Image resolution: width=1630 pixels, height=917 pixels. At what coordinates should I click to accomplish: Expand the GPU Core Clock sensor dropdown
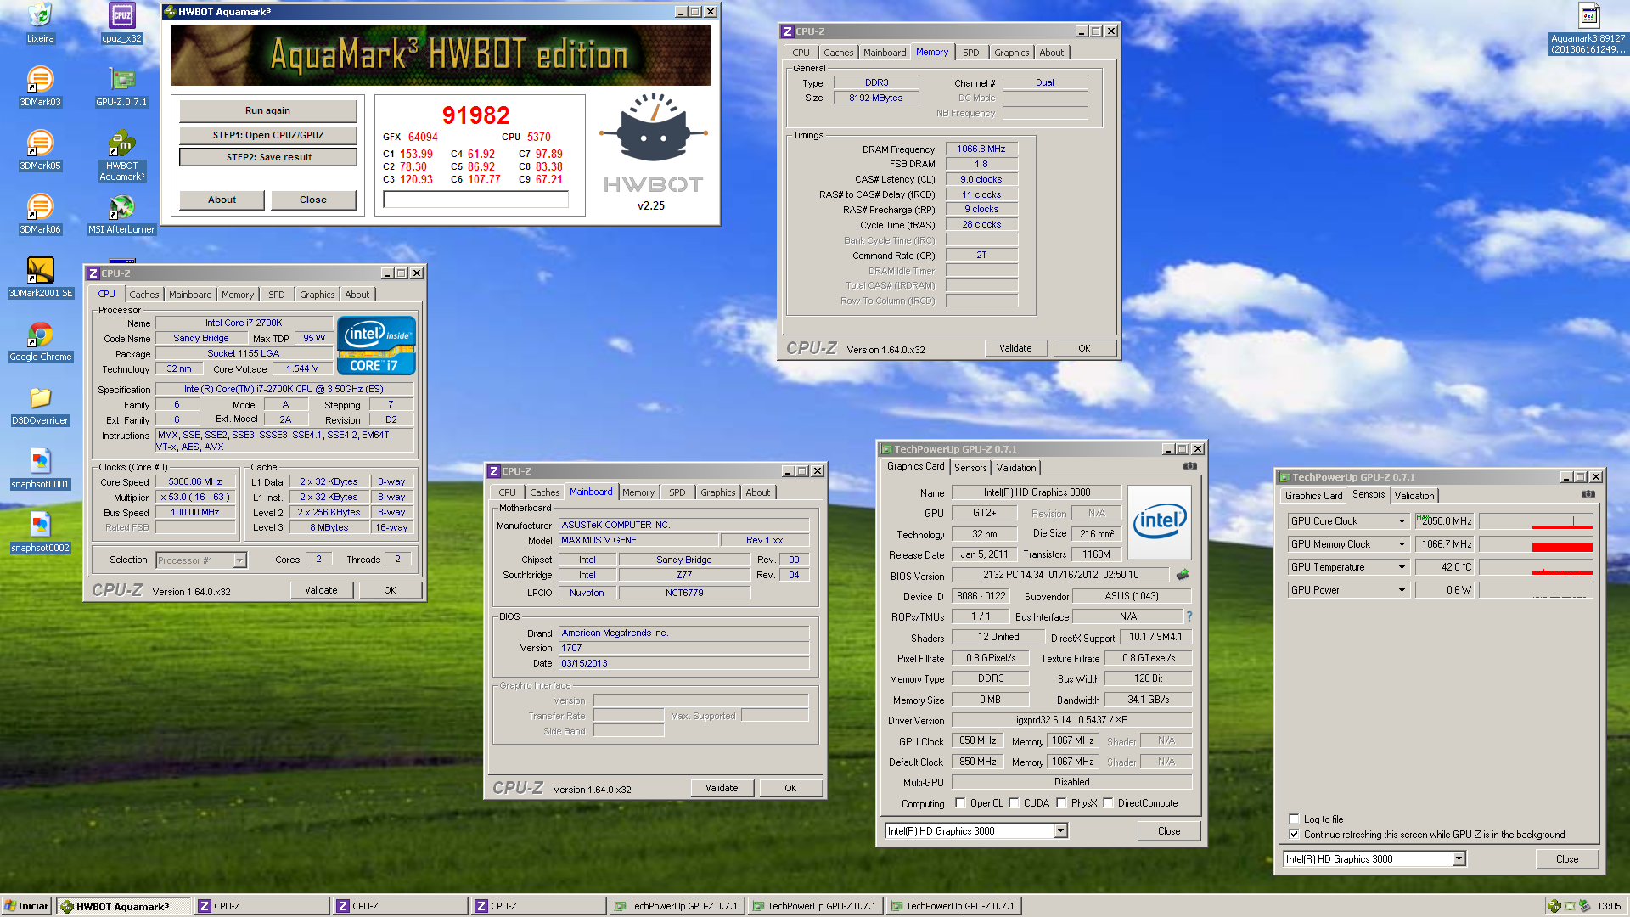tap(1402, 521)
